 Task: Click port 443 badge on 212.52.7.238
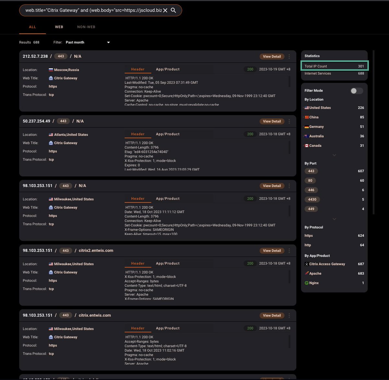pyautogui.click(x=61, y=56)
